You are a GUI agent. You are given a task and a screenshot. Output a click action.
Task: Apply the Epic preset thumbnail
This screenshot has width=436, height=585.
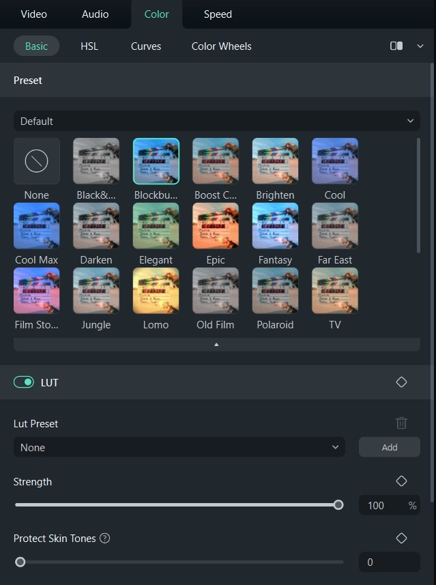pos(216,226)
